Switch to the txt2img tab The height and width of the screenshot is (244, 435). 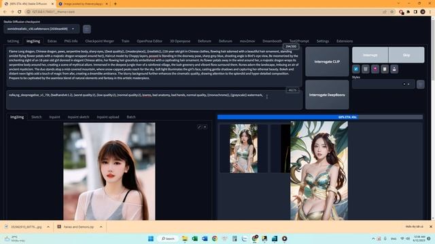point(13,41)
